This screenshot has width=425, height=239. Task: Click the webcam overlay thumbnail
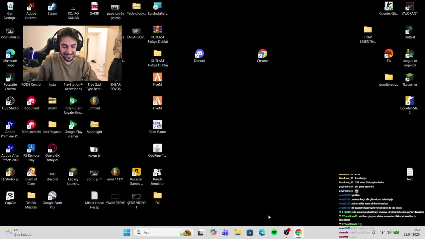[72, 53]
